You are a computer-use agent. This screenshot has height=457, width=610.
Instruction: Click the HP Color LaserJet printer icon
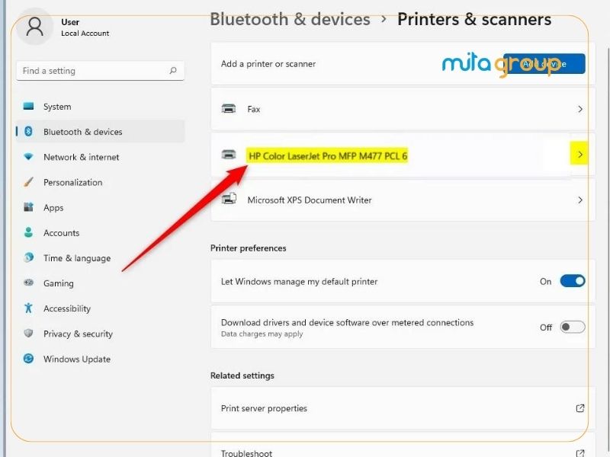click(228, 155)
